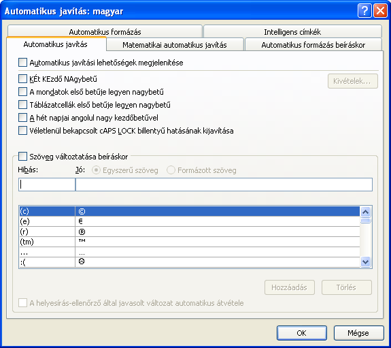Image resolution: width=391 pixels, height=348 pixels.
Task: Tick the helyesírás-ellenőrző automatikus átvétele checkbox
Action: click(x=22, y=303)
